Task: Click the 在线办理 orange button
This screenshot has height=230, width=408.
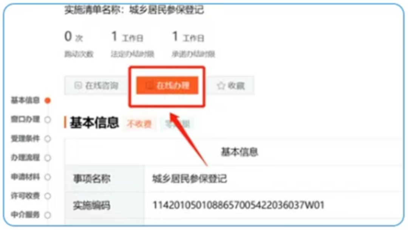Action: (167, 85)
